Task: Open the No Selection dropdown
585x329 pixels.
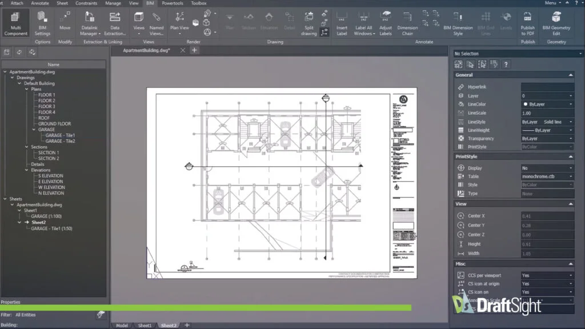Action: coord(513,54)
